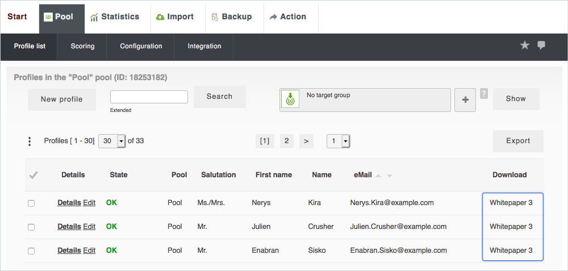This screenshot has height=271, width=568.
Task: Tick the checkbox for Nerys Kira
Action: click(31, 203)
